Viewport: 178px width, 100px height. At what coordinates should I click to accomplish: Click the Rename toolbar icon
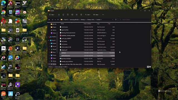(72, 15)
